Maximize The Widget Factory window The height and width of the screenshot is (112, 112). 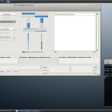coord(94,5)
